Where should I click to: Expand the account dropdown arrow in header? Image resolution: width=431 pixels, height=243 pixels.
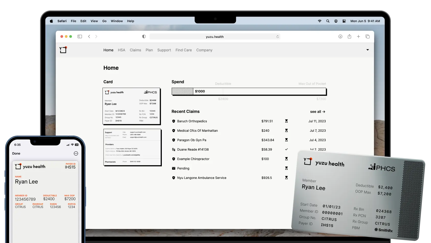(x=368, y=50)
